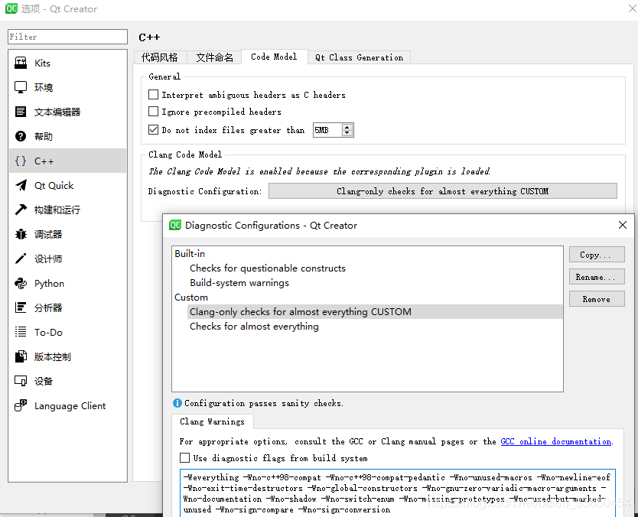
Task: Close the Diagnostic Configurations dialog
Action: click(x=623, y=225)
